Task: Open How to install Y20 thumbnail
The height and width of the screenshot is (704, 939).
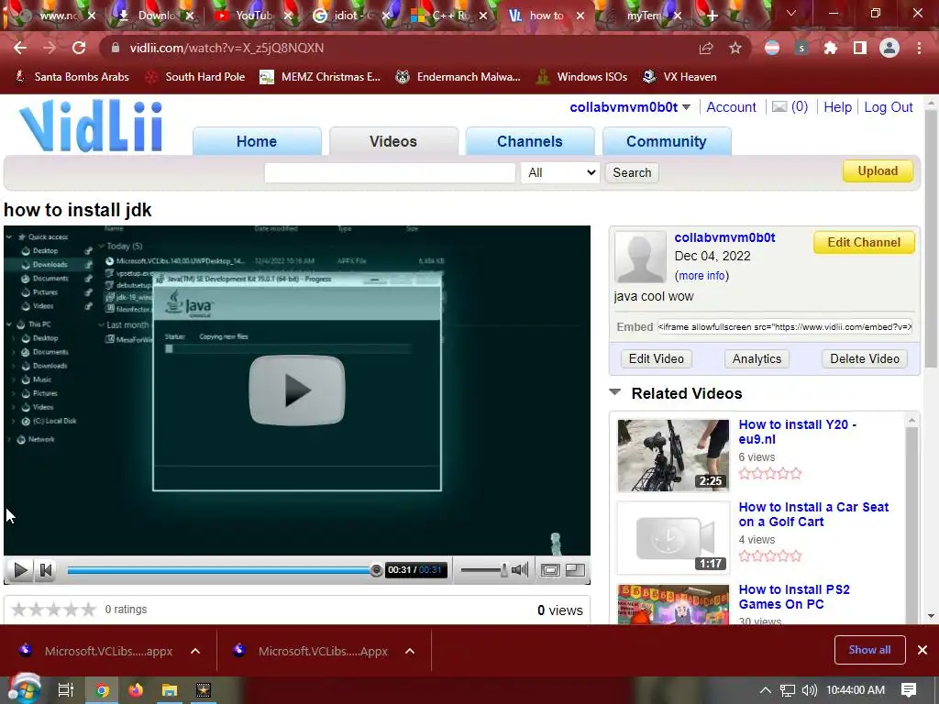Action: [x=673, y=455]
